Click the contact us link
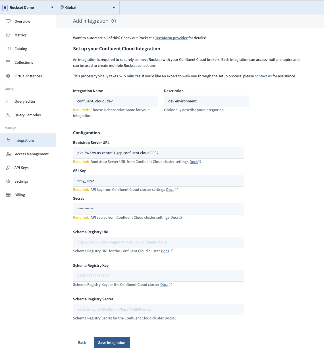The image size is (324, 351). (x=263, y=76)
